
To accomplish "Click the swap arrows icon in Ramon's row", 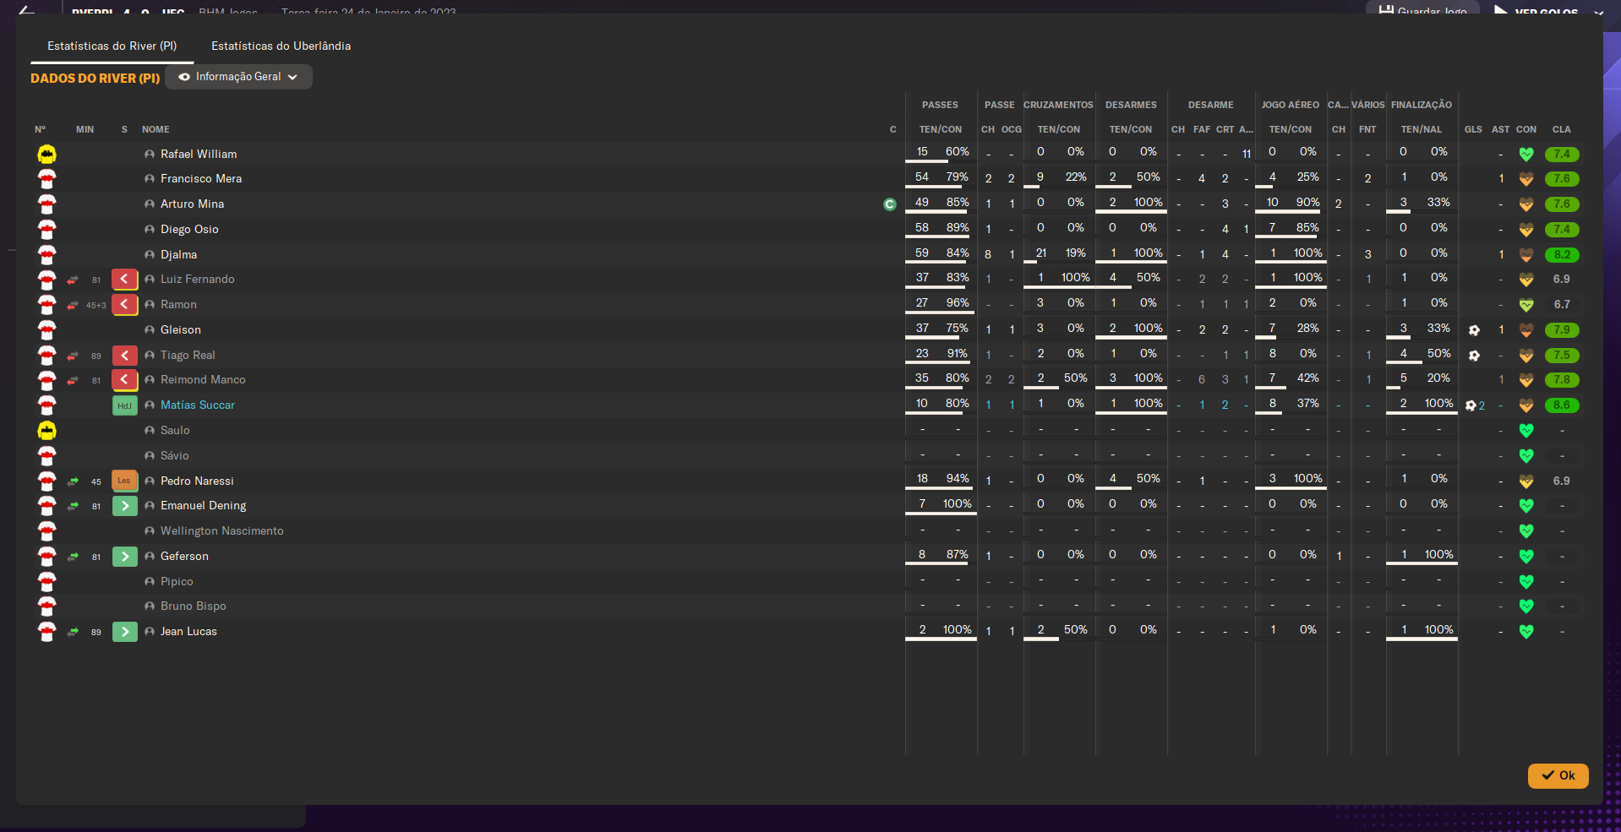I will pyautogui.click(x=73, y=305).
